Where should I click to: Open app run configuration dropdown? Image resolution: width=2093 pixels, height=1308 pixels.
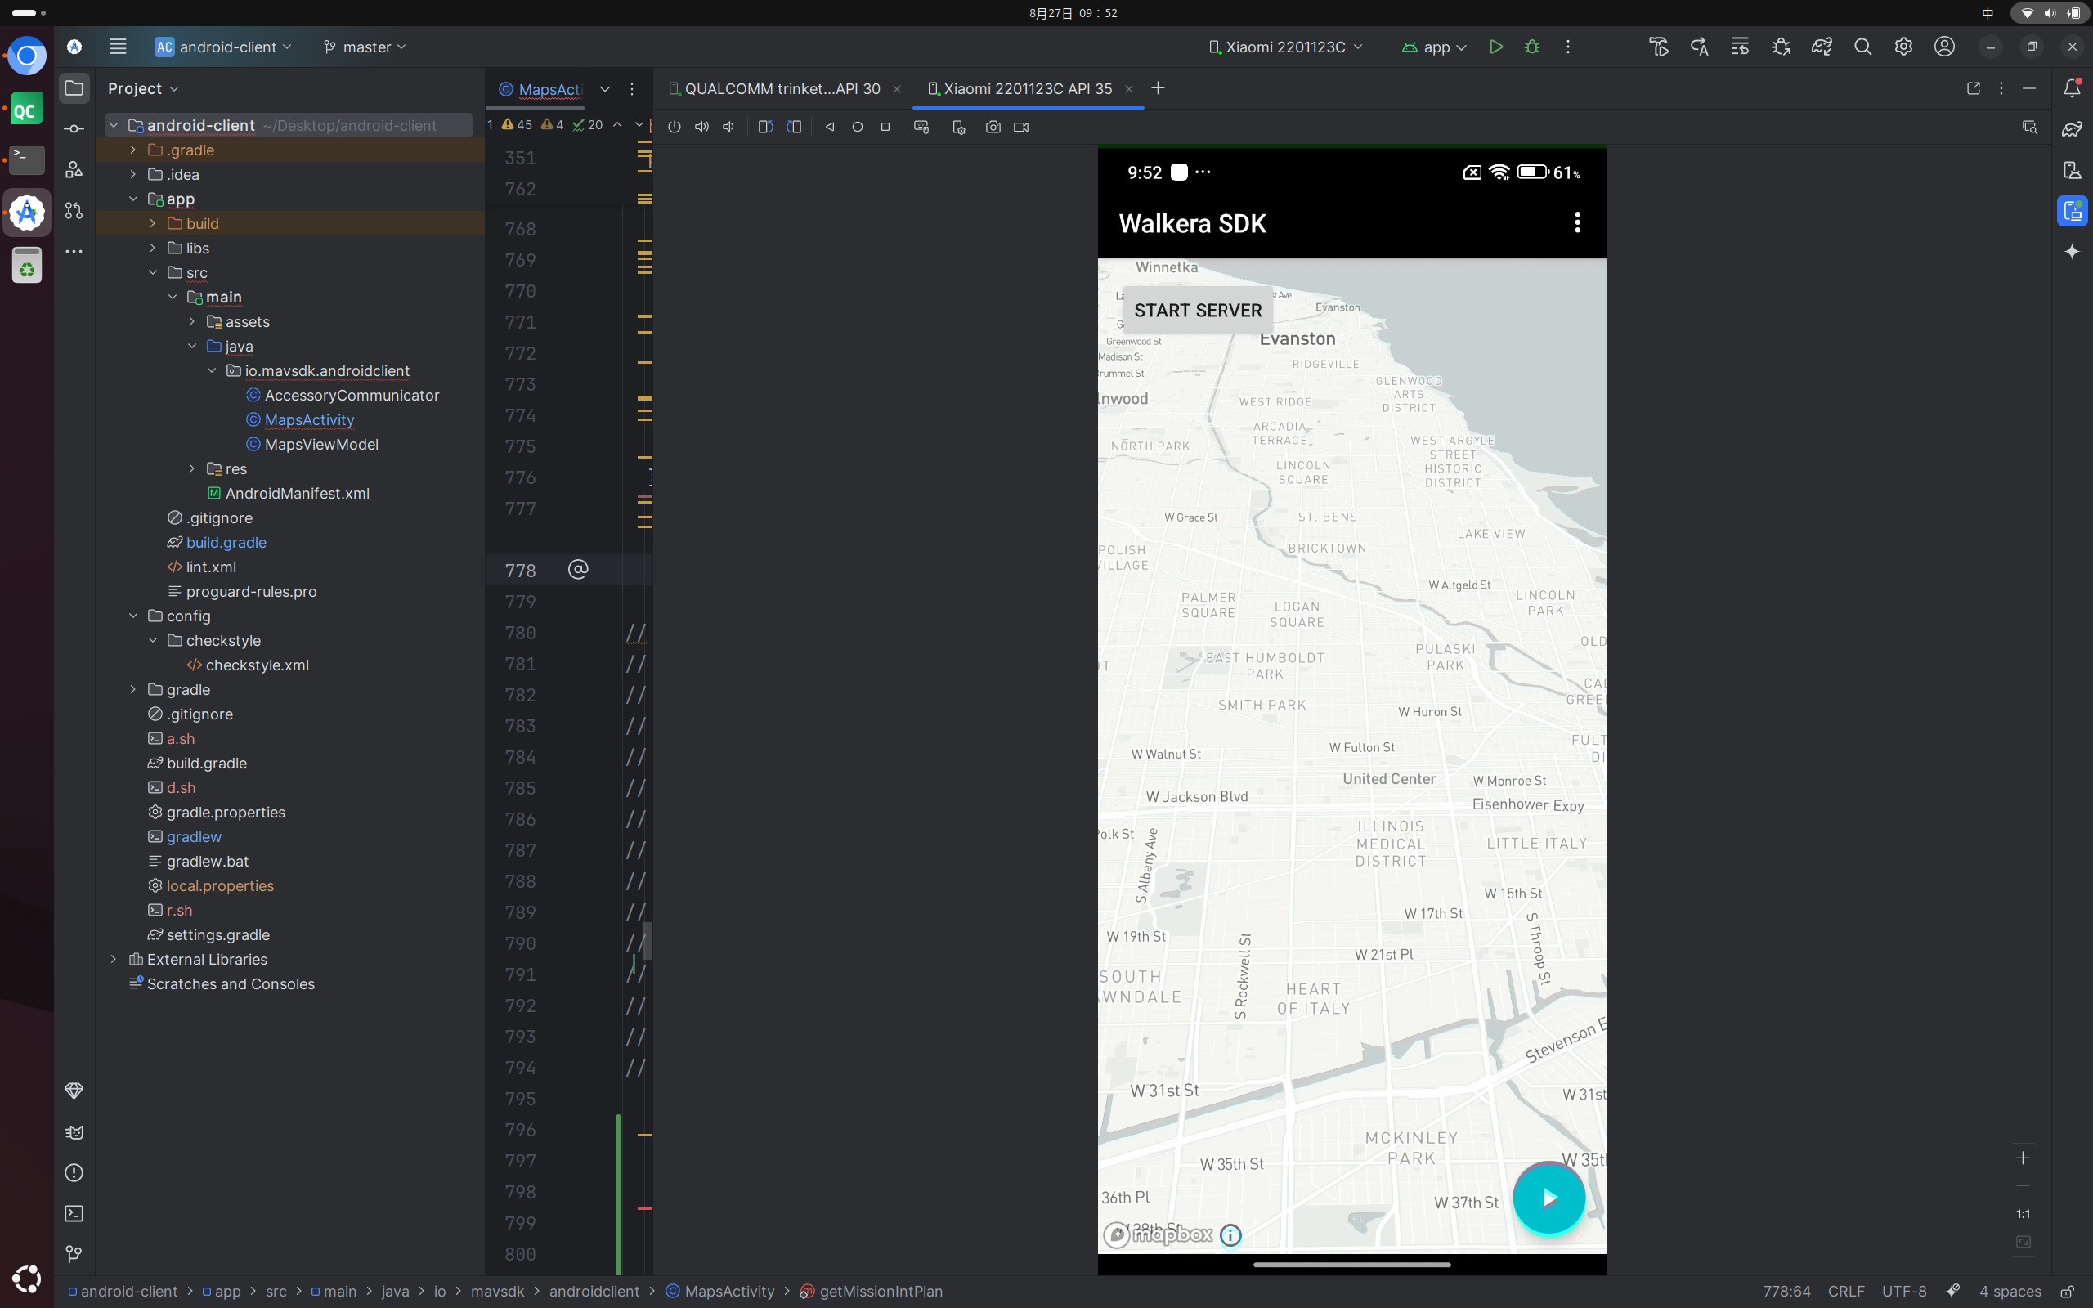(1434, 47)
